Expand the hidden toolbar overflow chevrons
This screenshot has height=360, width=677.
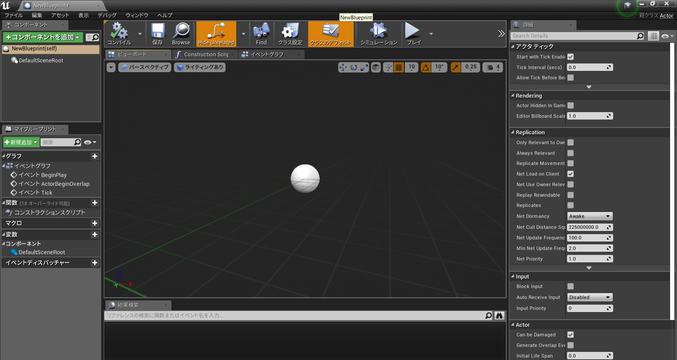click(x=501, y=34)
